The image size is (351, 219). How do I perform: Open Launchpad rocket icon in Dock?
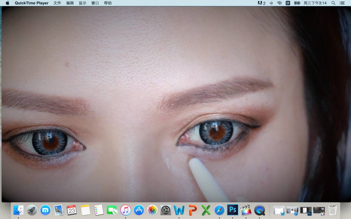pos(32,210)
